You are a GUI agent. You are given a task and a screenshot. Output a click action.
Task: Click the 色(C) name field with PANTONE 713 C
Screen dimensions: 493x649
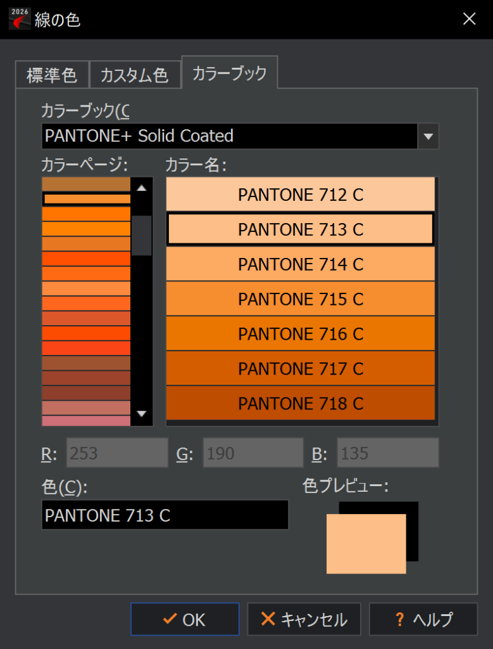(165, 515)
